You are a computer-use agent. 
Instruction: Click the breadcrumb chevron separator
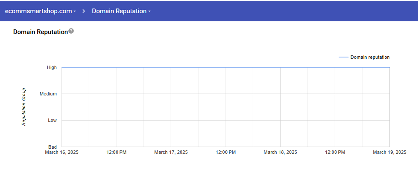click(x=84, y=11)
